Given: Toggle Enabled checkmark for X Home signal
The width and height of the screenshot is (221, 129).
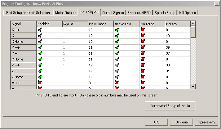Looking at the screenshot, I should (x=40, y=42).
